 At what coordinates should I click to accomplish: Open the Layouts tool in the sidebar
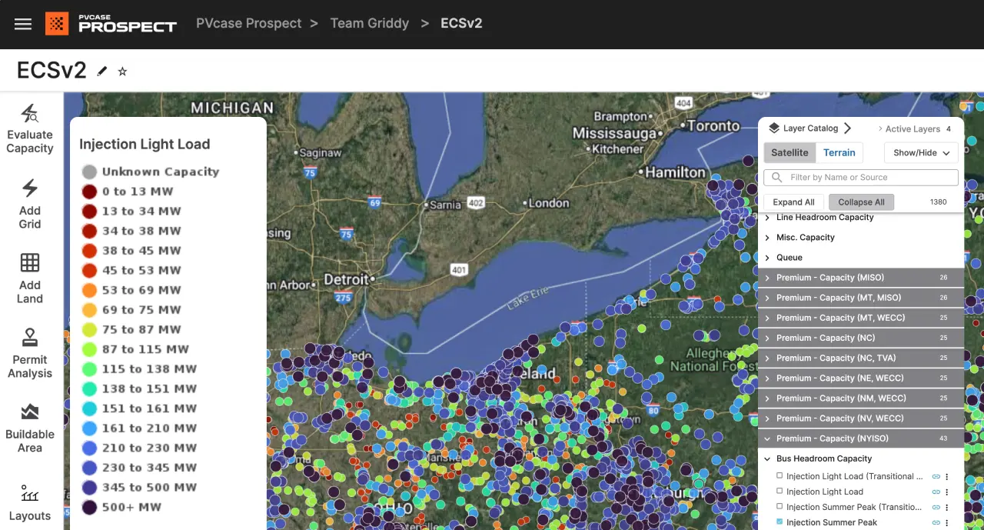click(x=30, y=493)
